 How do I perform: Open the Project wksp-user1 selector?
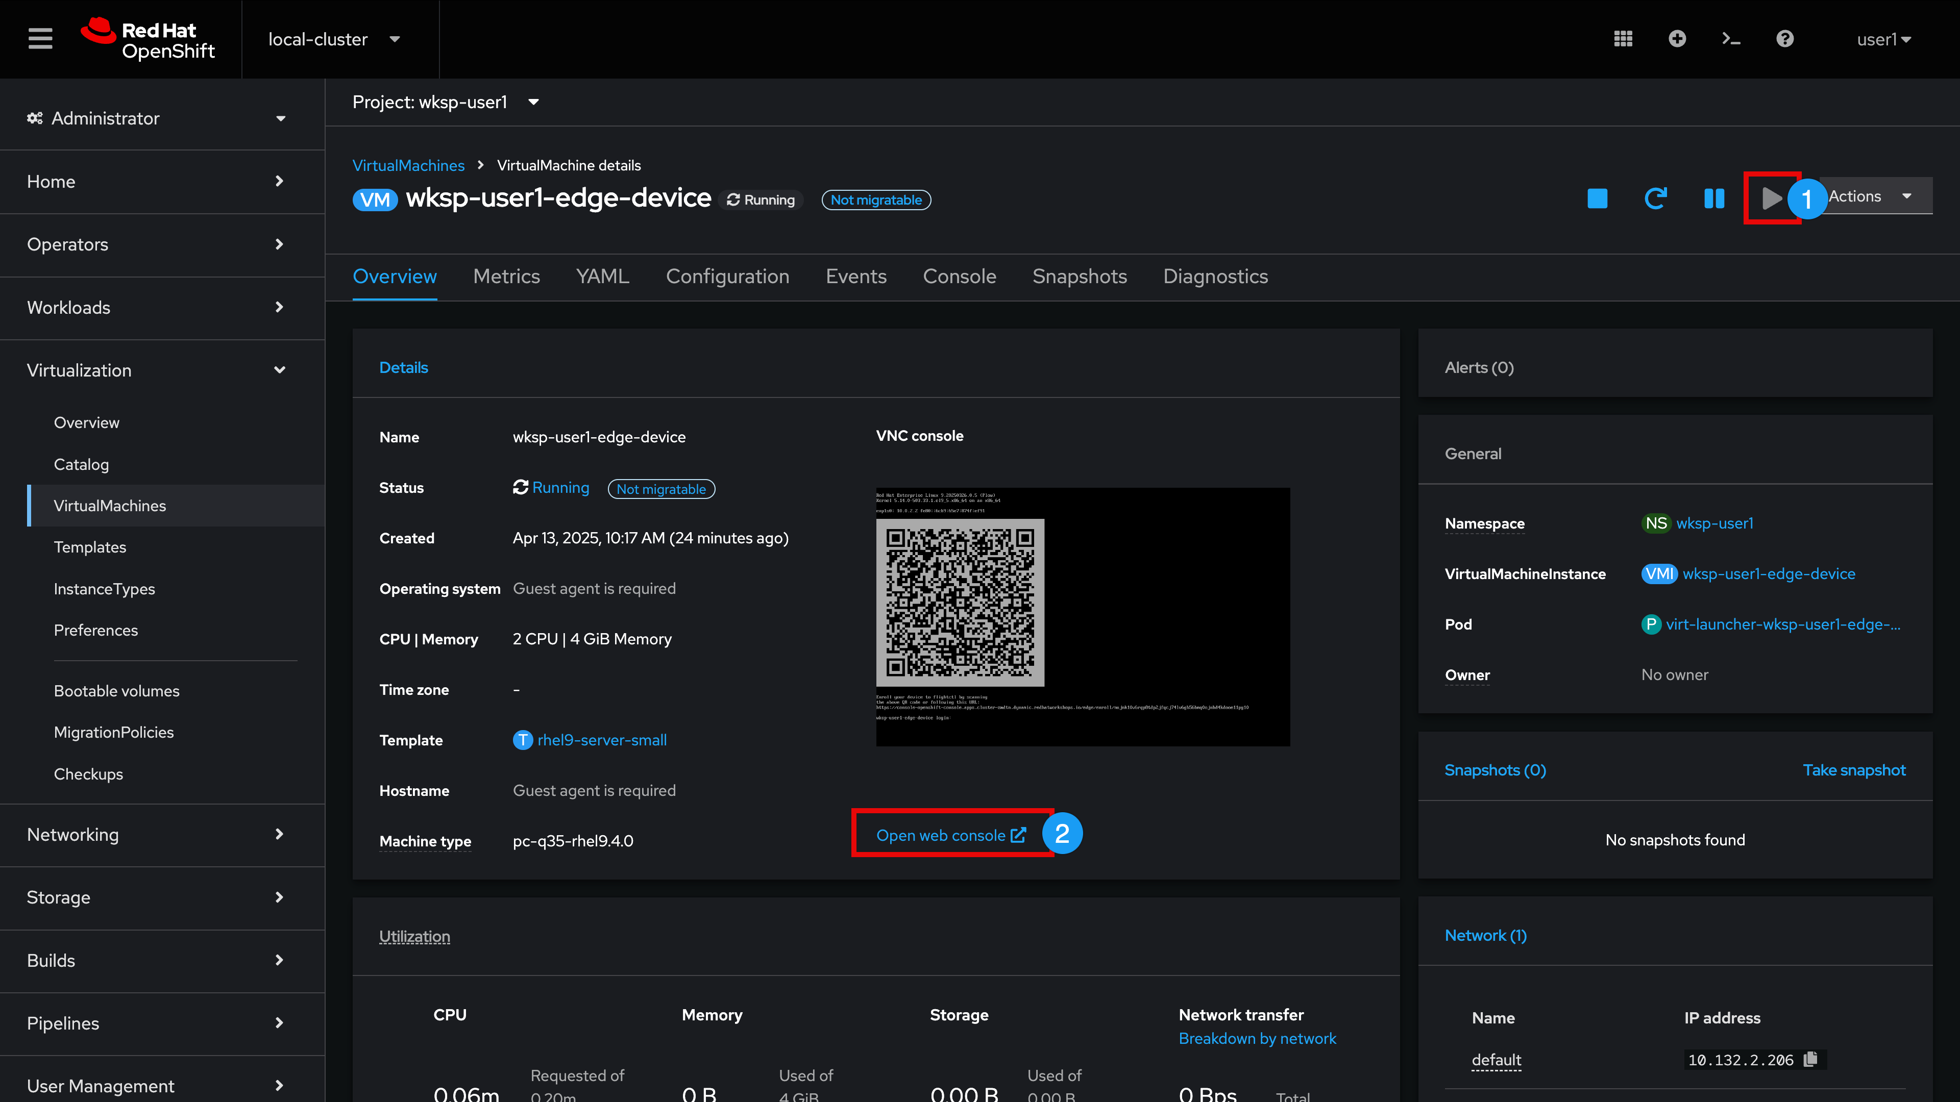(x=446, y=102)
